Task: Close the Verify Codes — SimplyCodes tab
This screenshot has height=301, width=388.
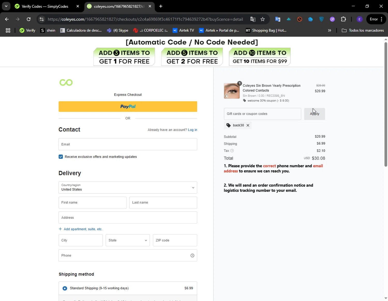Action: 78,6
